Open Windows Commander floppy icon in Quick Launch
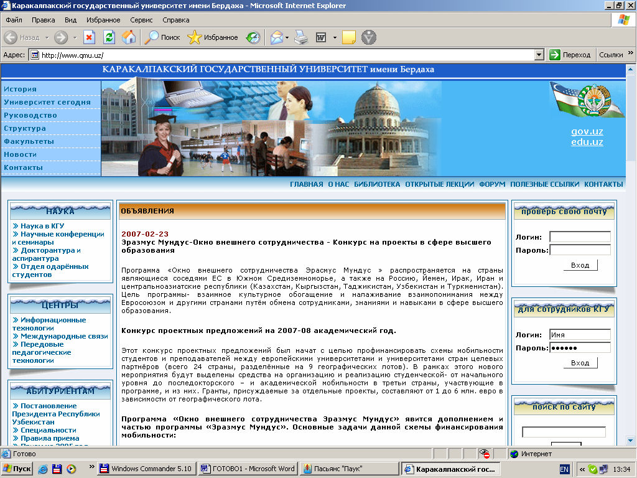Viewport: 637px width, 478px height. point(57,469)
